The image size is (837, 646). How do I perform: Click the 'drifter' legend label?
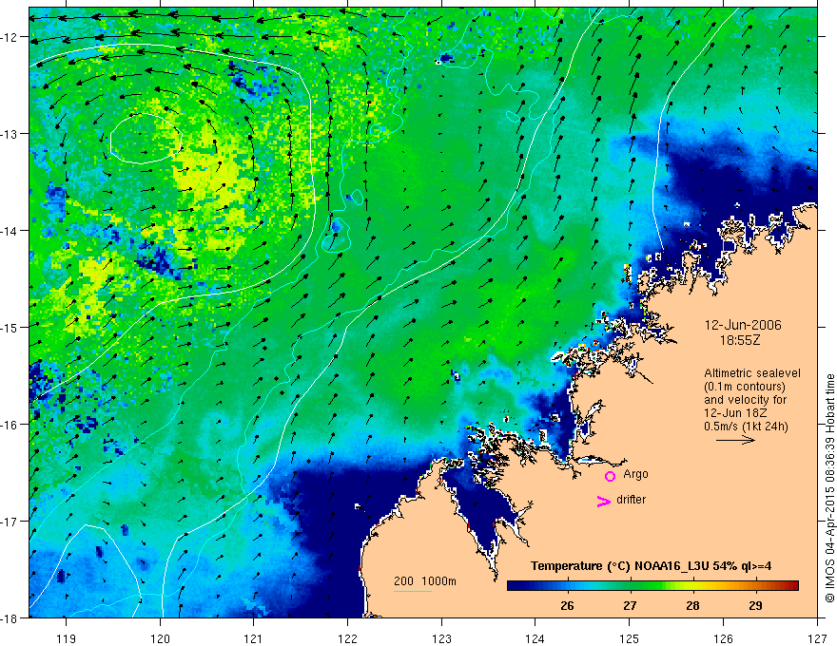(631, 500)
